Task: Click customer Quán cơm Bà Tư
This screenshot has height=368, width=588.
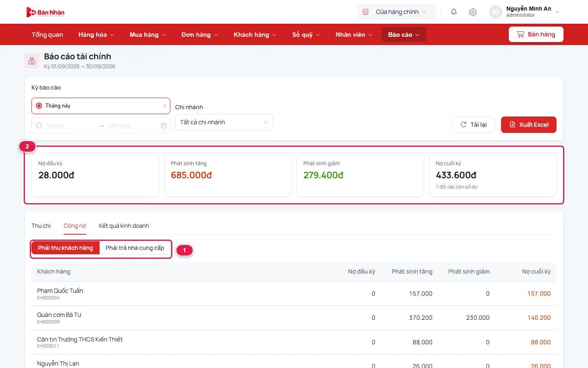Action: (59, 315)
